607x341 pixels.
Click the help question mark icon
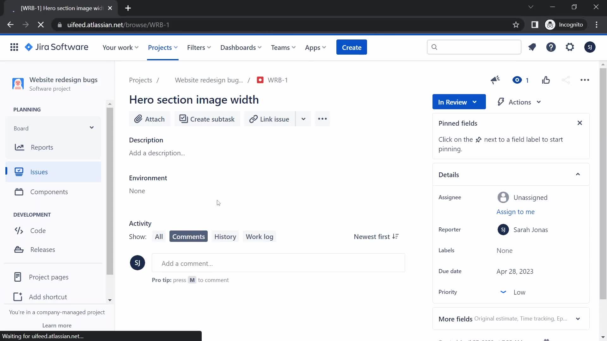tap(552, 47)
